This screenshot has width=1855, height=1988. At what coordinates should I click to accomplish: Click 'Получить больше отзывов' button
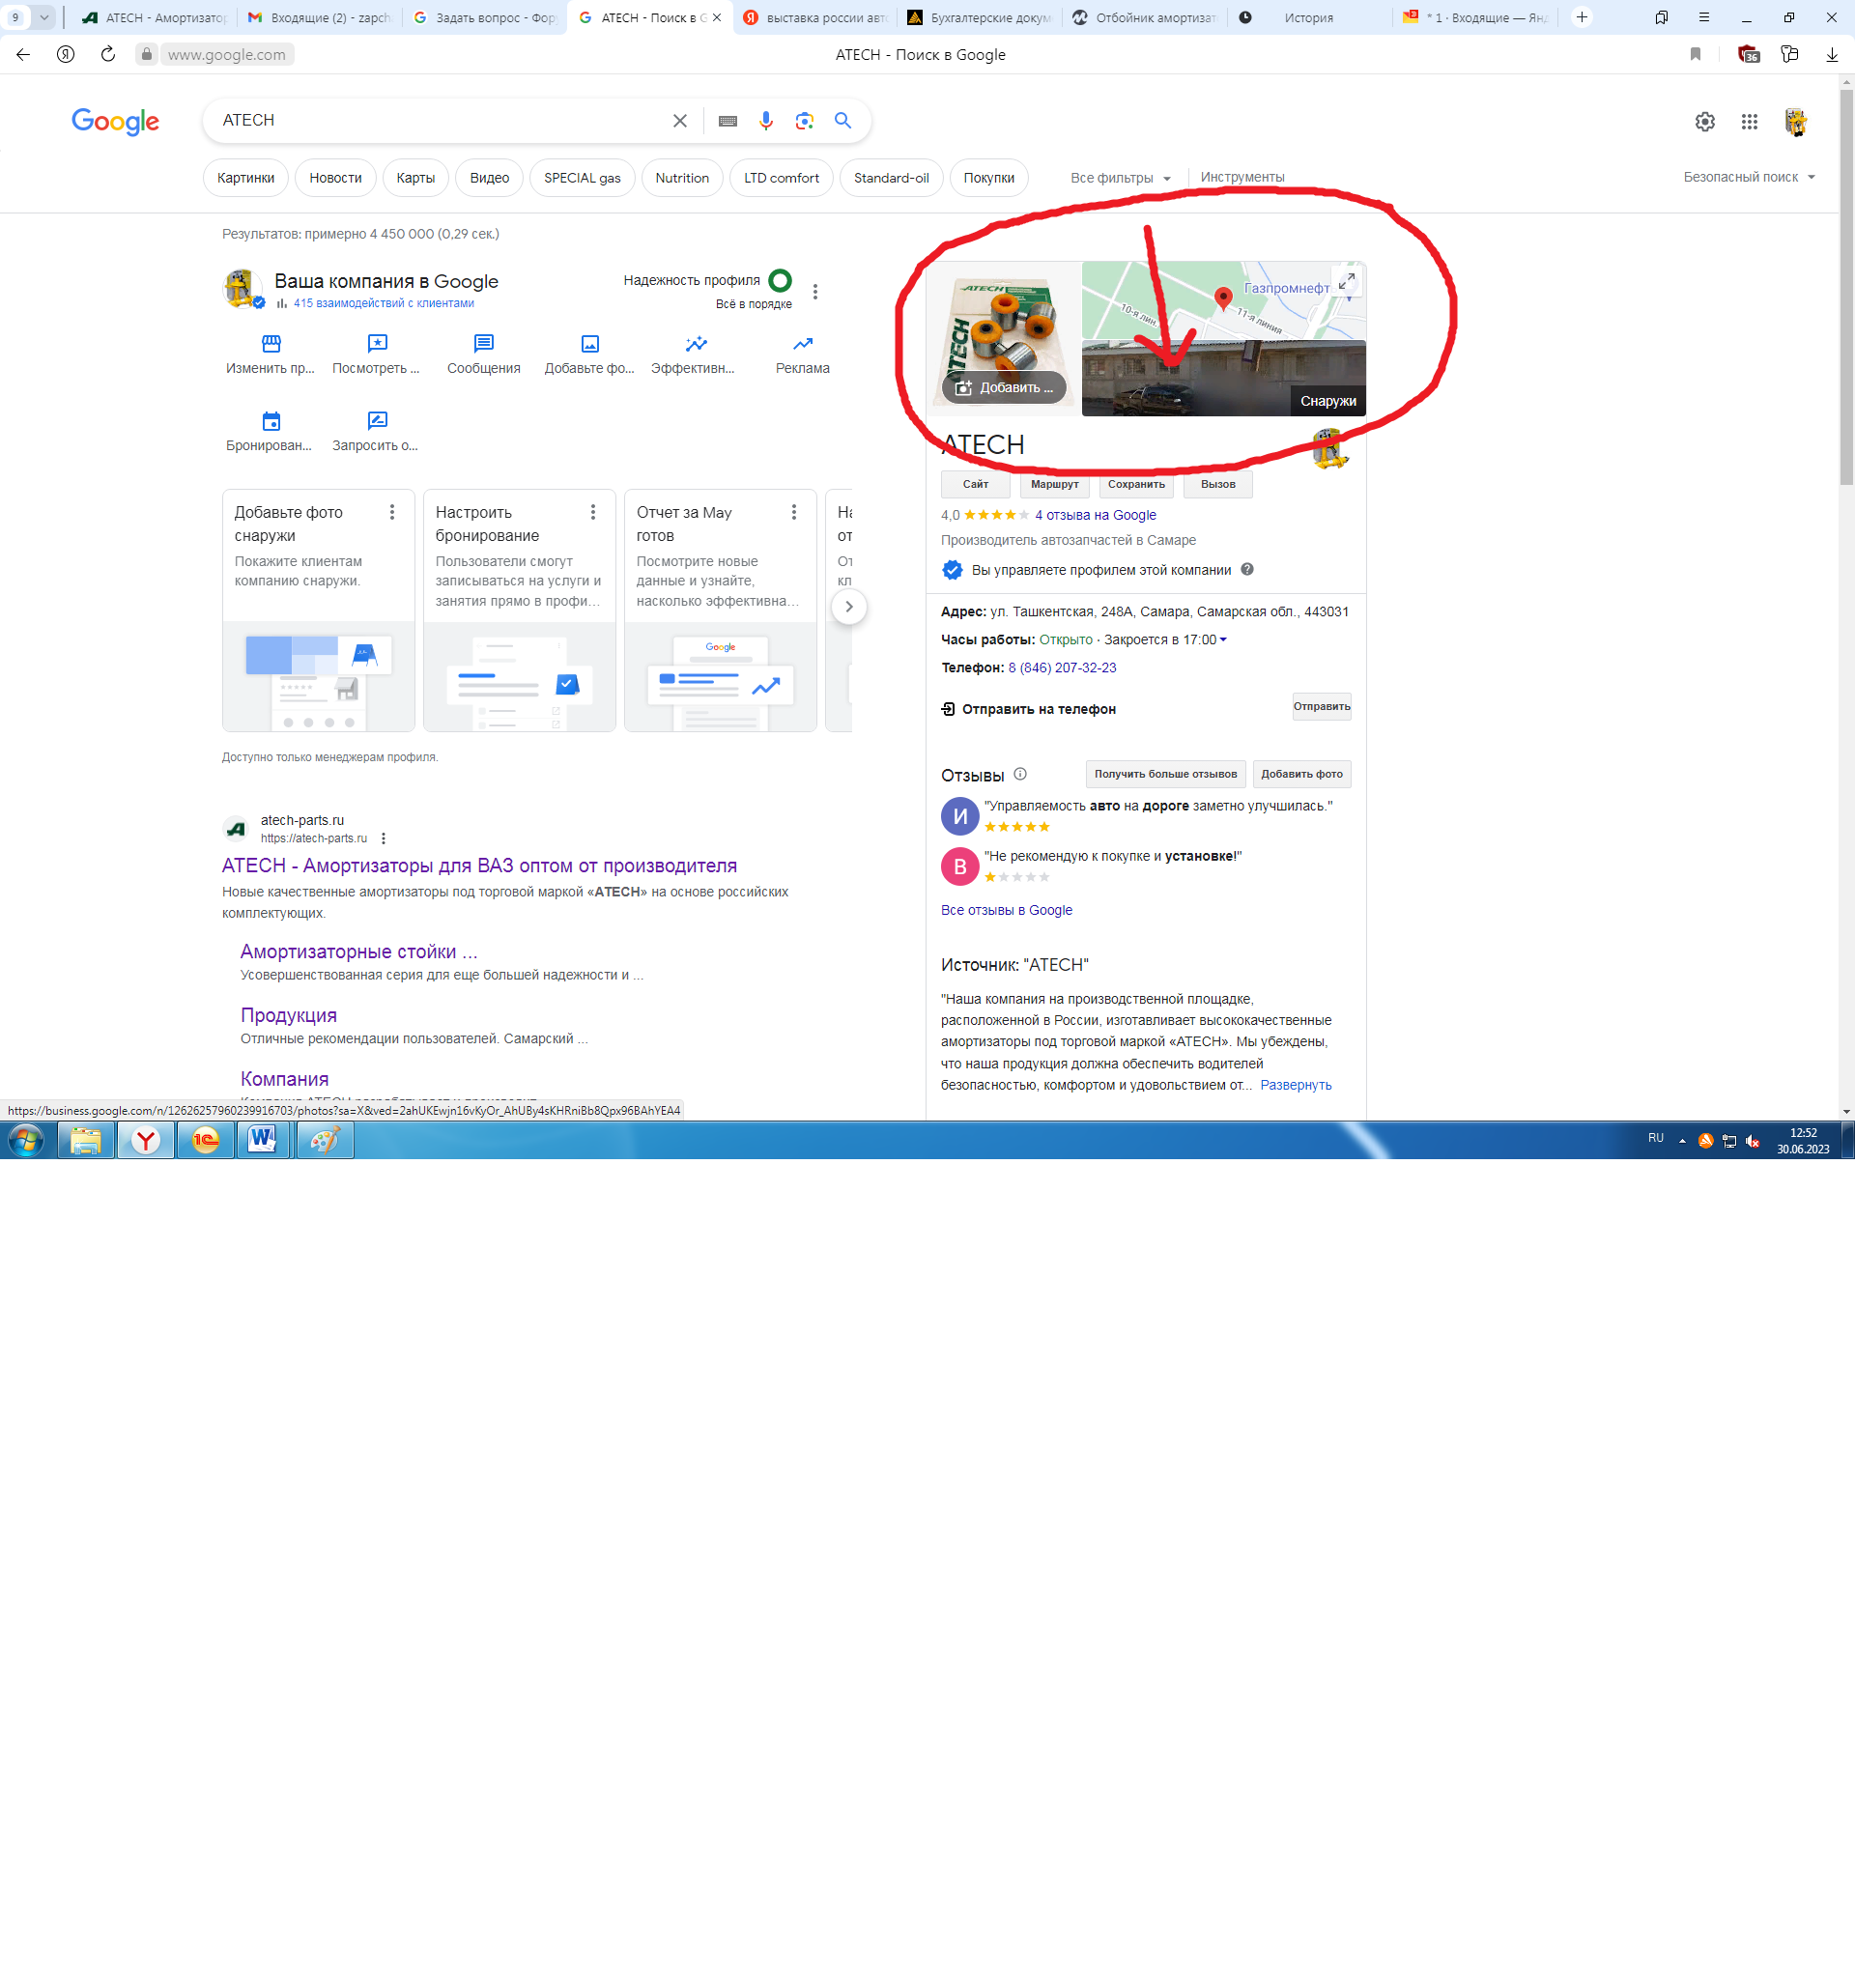pos(1165,774)
